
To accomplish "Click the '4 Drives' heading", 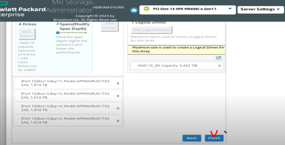I will click(28, 24).
